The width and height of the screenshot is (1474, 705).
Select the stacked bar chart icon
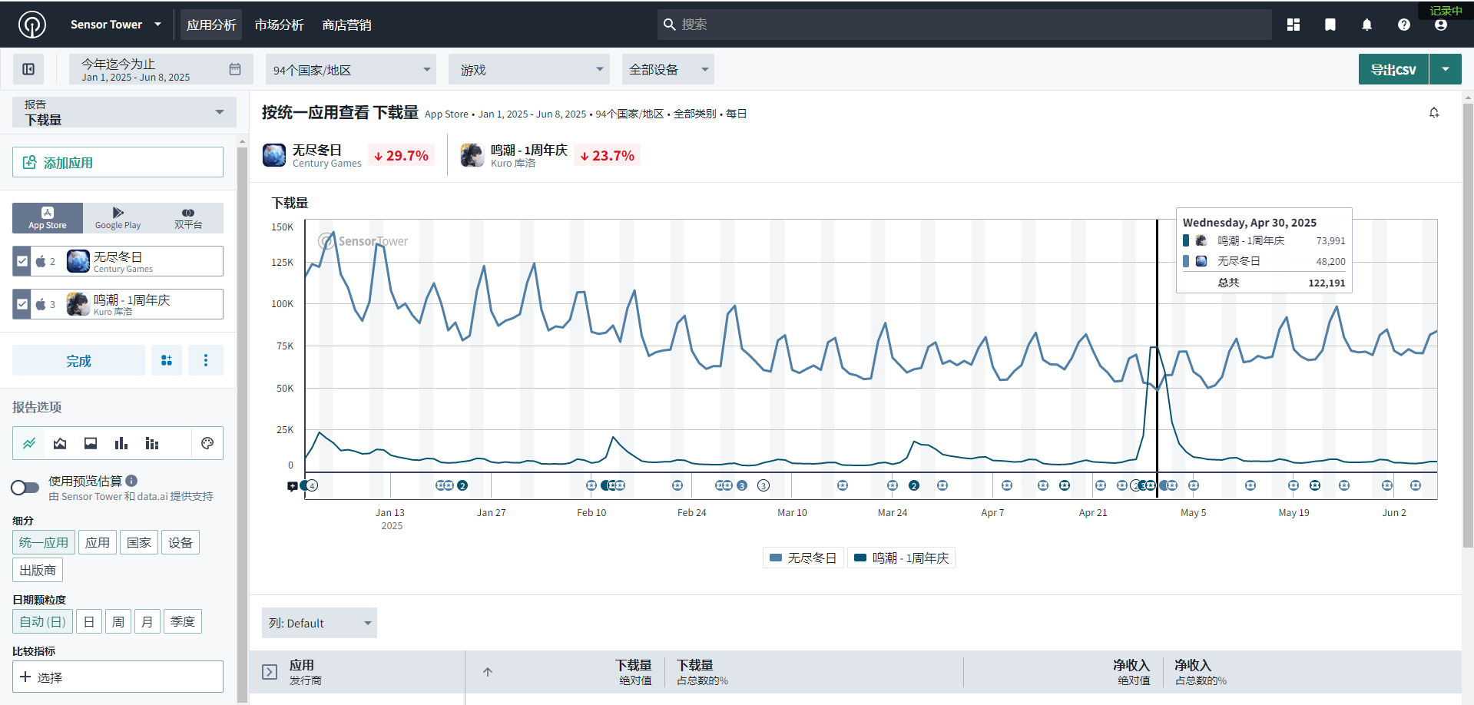[x=152, y=443]
